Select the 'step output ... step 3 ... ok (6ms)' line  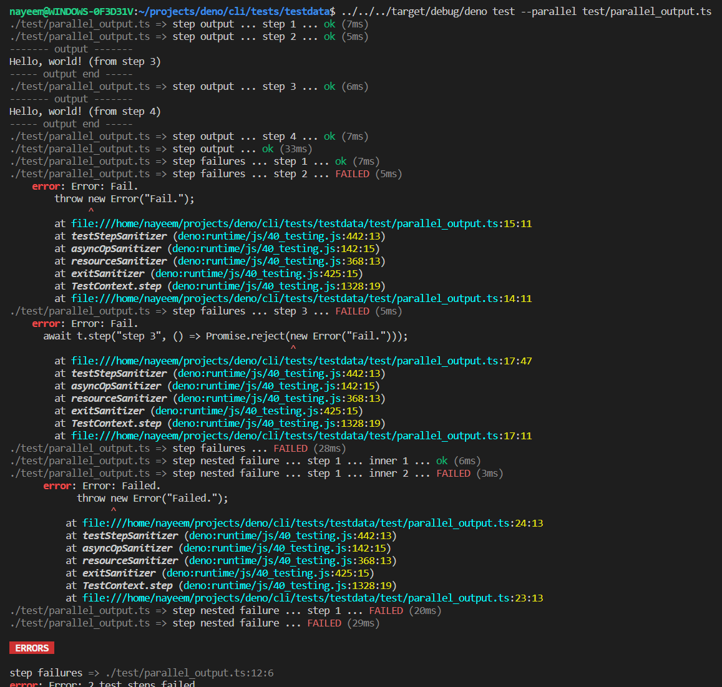click(x=189, y=87)
